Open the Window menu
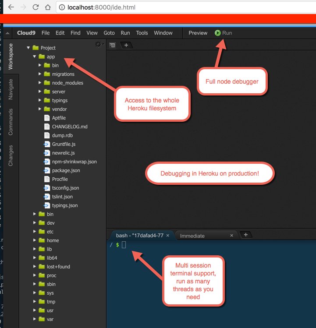 (x=163, y=33)
